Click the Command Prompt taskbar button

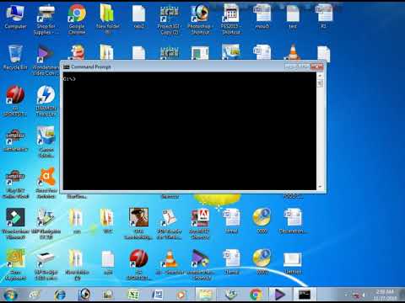305,295
